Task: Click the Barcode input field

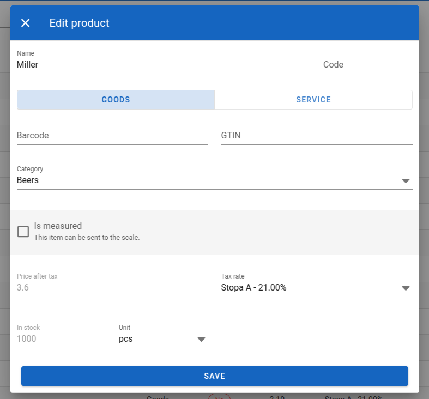Action: [112, 136]
